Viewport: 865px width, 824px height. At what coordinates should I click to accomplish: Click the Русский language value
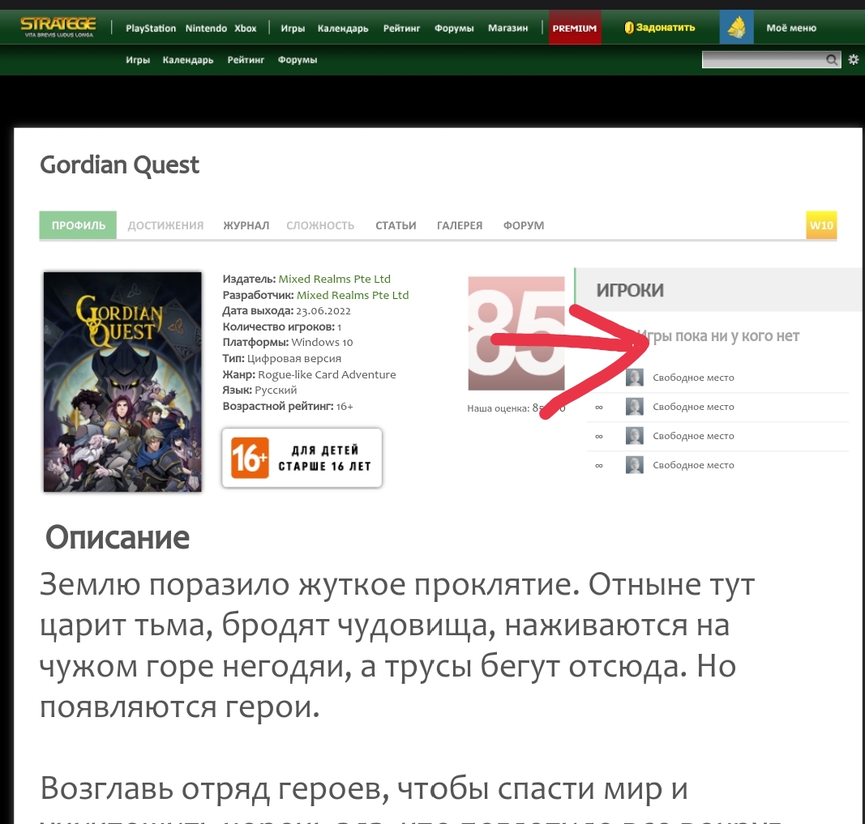pos(276,391)
